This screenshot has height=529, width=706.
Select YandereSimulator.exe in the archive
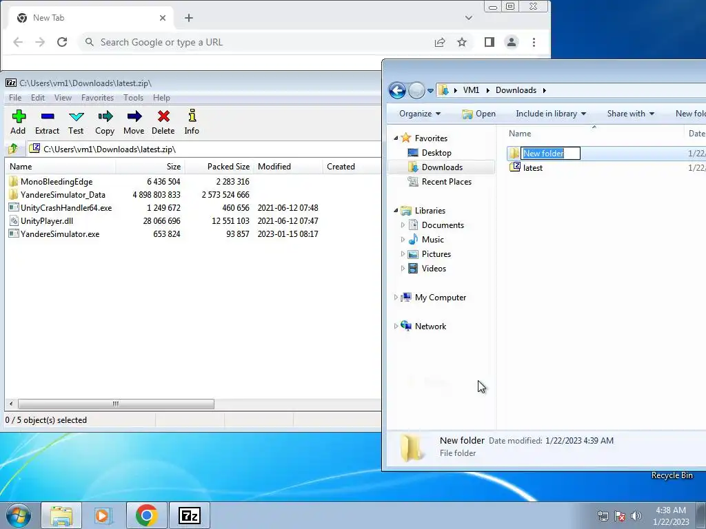point(60,234)
